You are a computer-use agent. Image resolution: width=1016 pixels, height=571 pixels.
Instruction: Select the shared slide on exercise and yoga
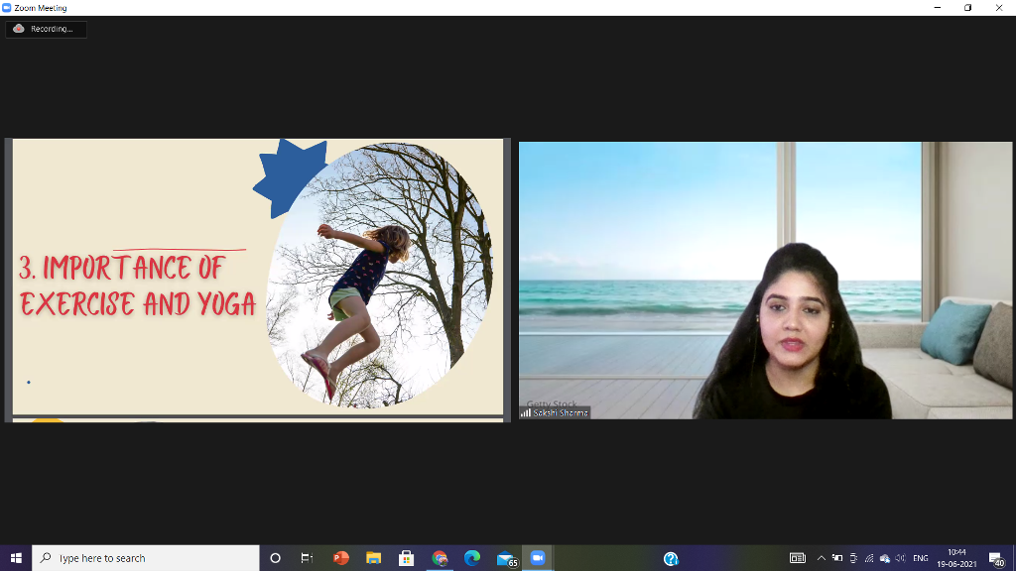click(258, 277)
